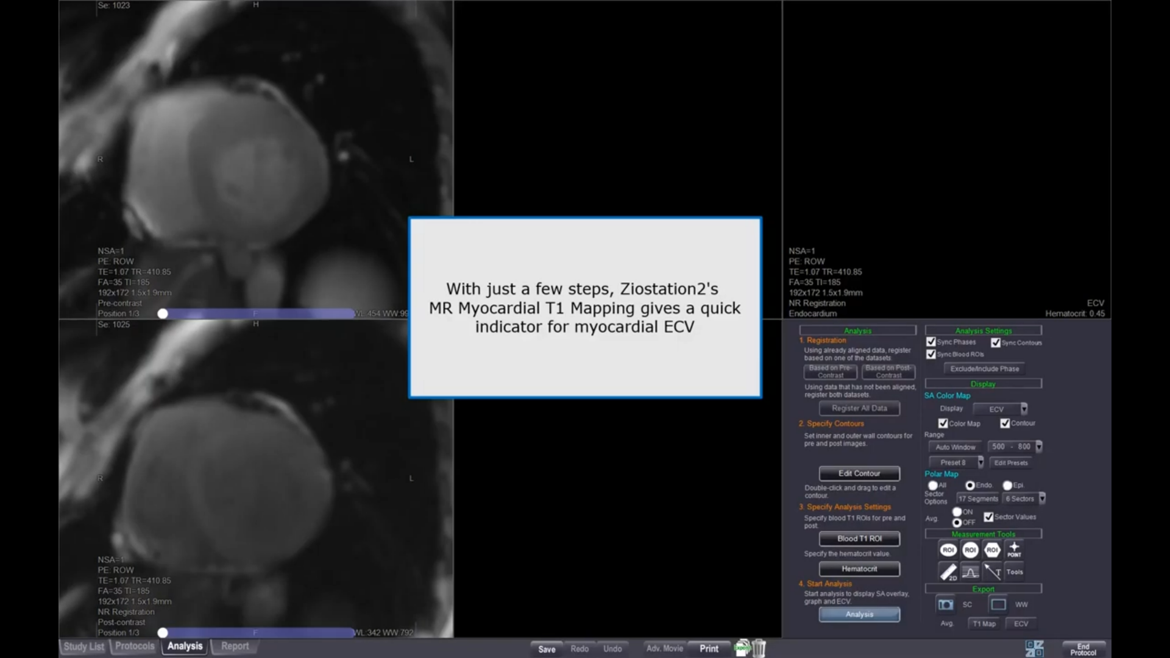Screen dimensions: 1170x658
Task: Open the 500 - 800 range dropdown
Action: point(1015,447)
